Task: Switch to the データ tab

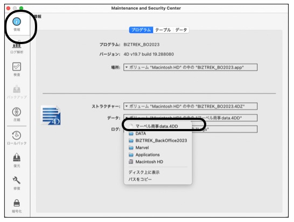Action: point(181,30)
